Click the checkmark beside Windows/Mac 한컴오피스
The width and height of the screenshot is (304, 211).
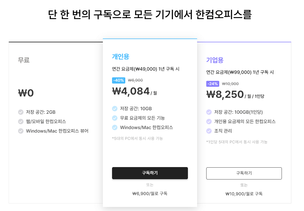115,127
